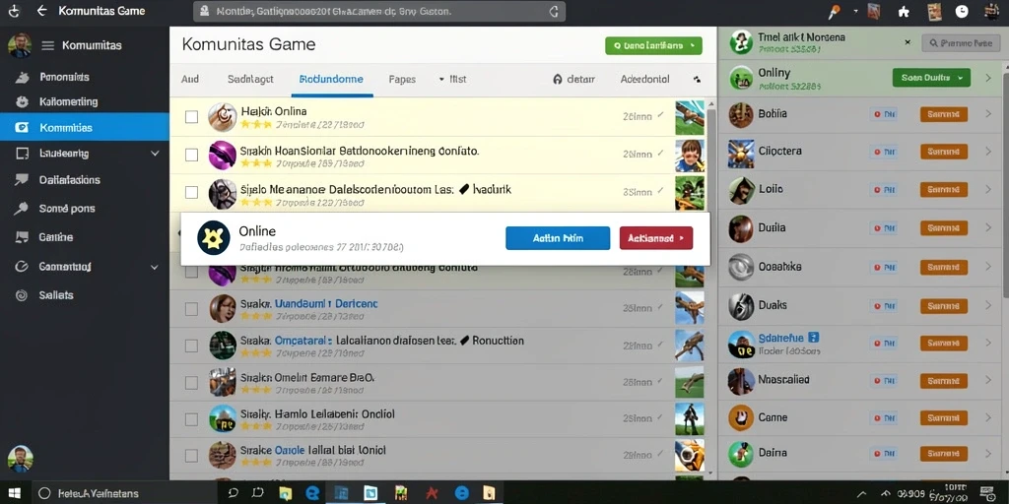Screen dimensions: 1009x504
Task: Click the Bobila avatar in right panel
Action: coord(741,114)
